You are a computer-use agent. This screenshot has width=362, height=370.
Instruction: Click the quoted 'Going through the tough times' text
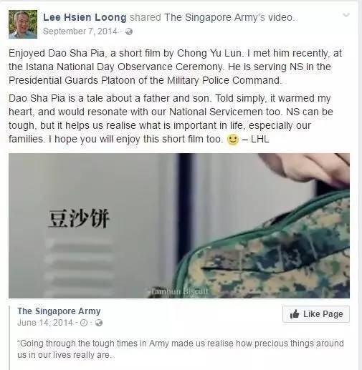tap(181, 349)
